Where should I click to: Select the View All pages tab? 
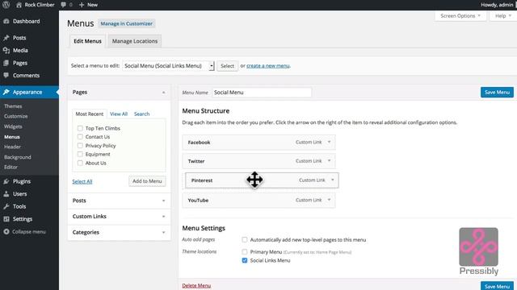pos(119,114)
